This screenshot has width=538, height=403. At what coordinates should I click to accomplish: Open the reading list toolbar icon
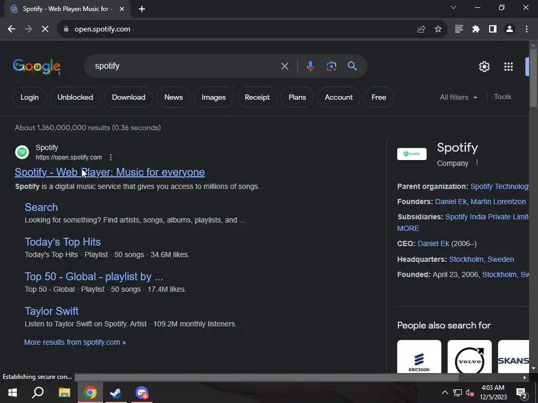(x=459, y=29)
